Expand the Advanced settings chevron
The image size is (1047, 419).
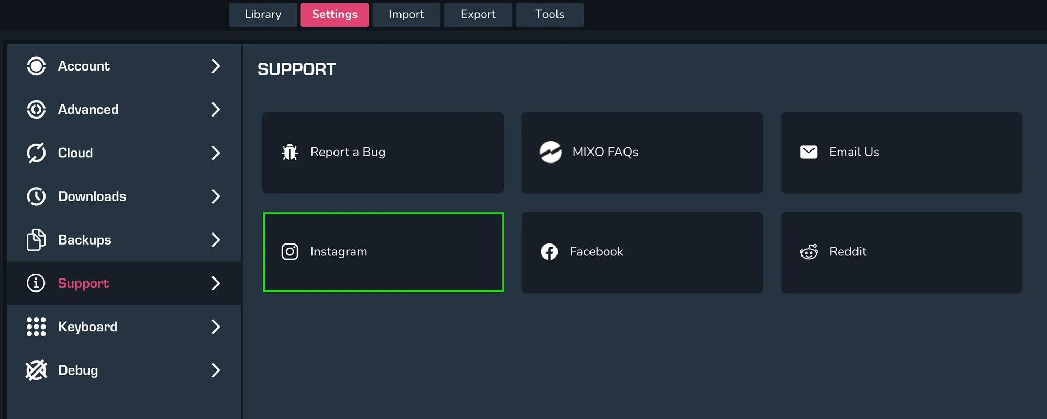click(x=215, y=110)
